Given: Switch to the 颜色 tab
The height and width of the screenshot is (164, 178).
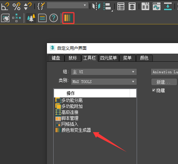Looking at the screenshot, I should click(144, 58).
